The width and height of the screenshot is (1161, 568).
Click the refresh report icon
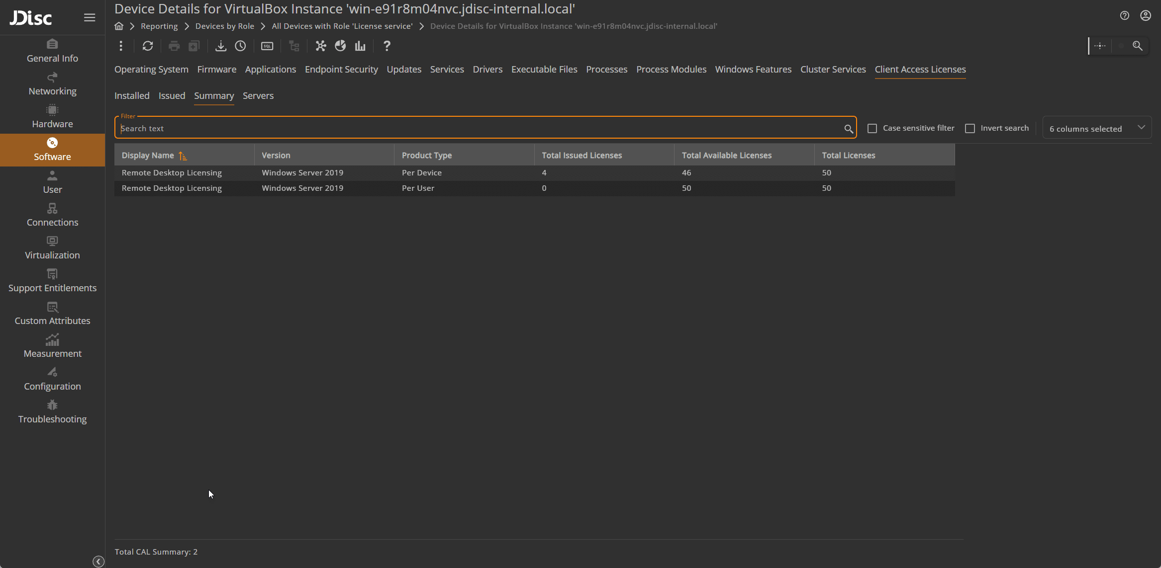click(x=148, y=46)
